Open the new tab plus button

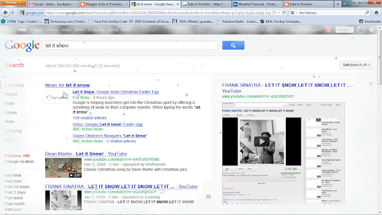tap(338, 4)
